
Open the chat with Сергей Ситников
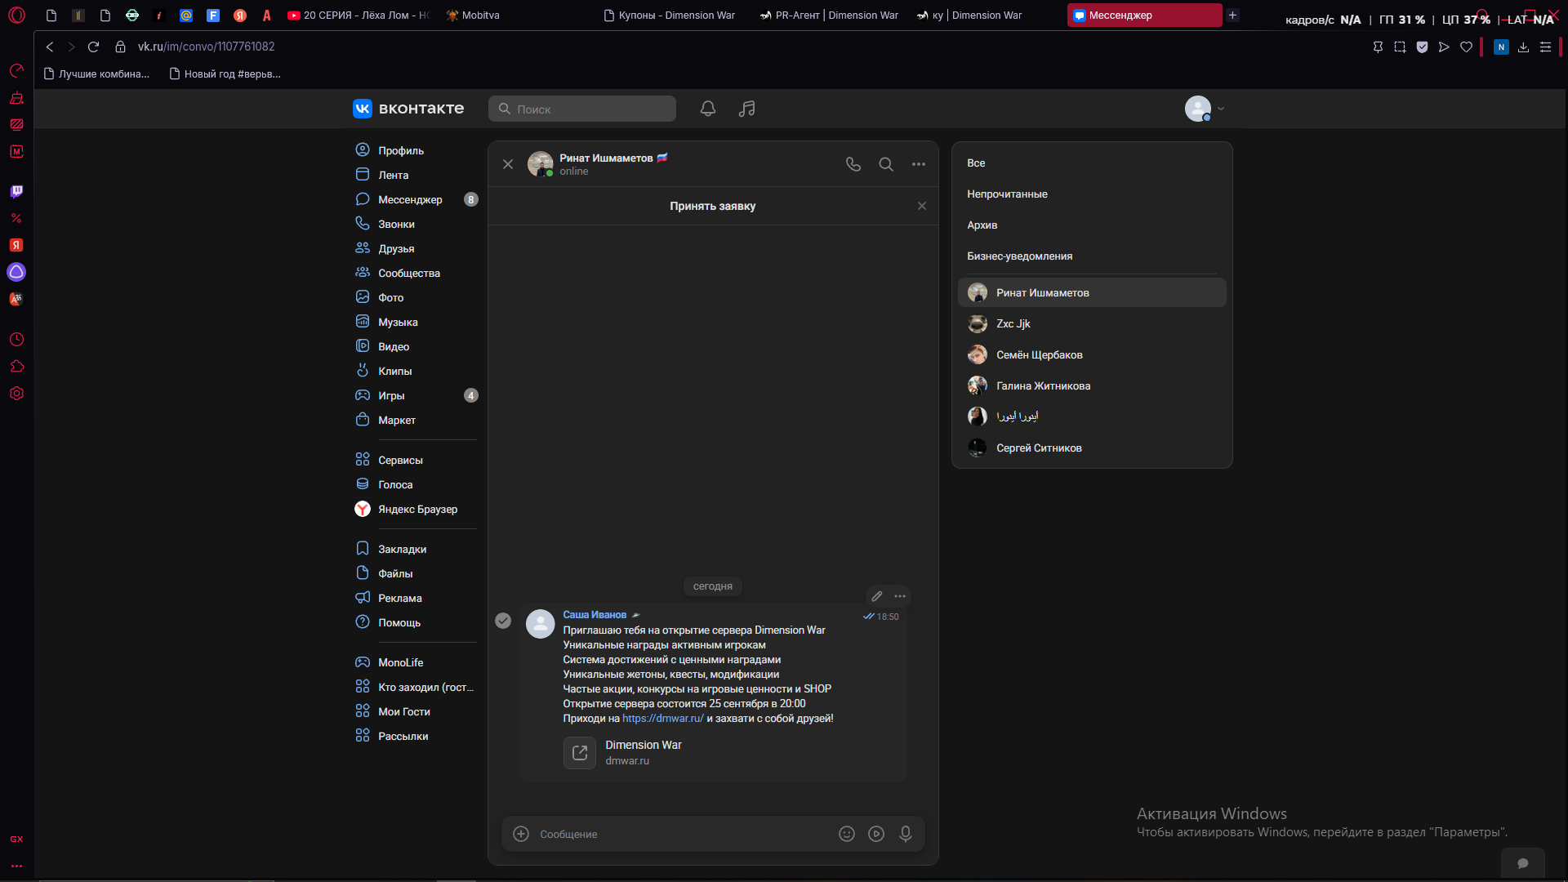[1092, 448]
